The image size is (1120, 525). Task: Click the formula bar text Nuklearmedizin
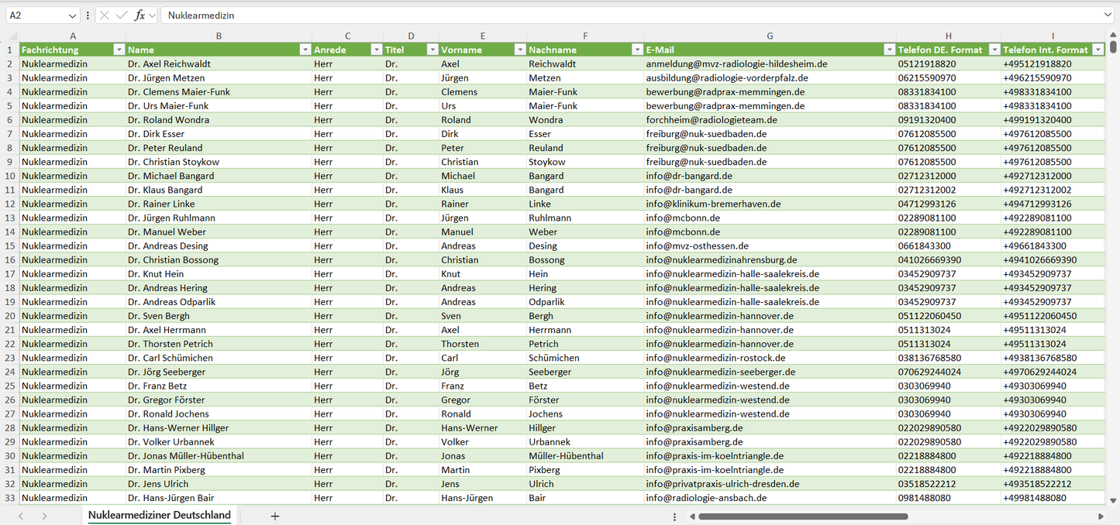(201, 15)
